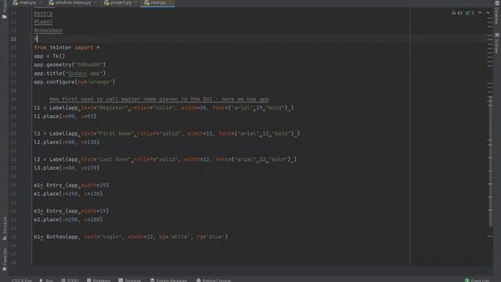Screen dimensions: 501x282
Task: Click the #checkbox comment line
Action: (x=48, y=31)
